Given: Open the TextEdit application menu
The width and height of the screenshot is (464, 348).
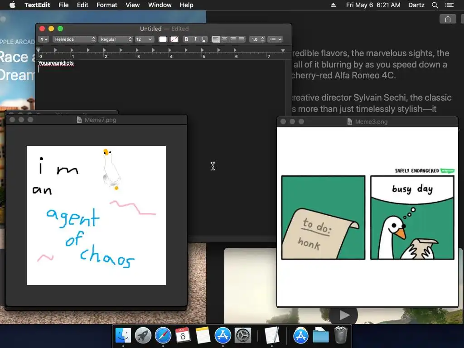Looking at the screenshot, I should pos(37,5).
